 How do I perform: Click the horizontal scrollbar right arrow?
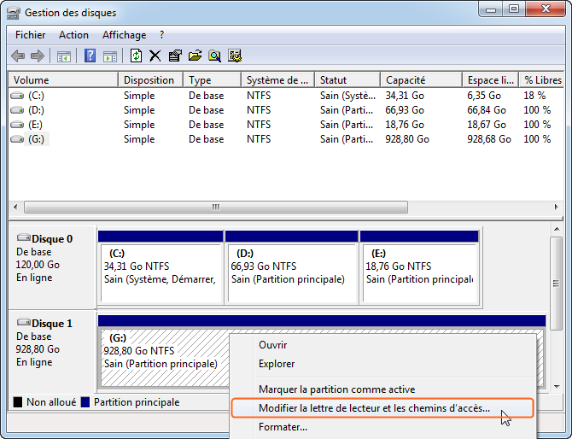[x=557, y=207]
